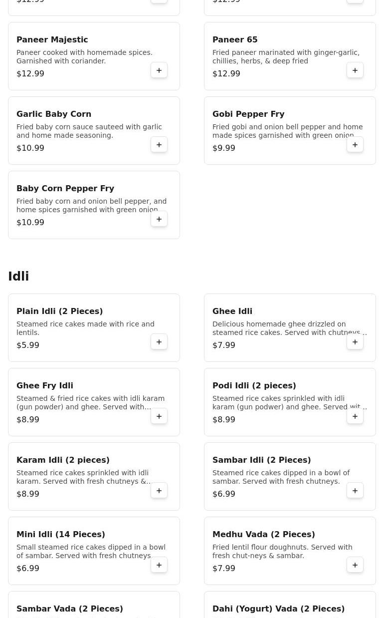384x618 pixels.
Task: Add Medhu Vada (2 Pieces) to cart
Action: pyautogui.click(x=355, y=565)
